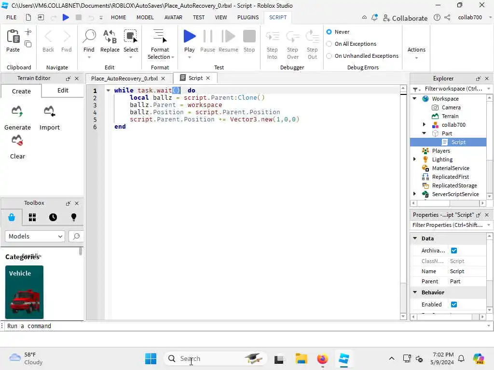Open Format Selection tool

click(160, 37)
